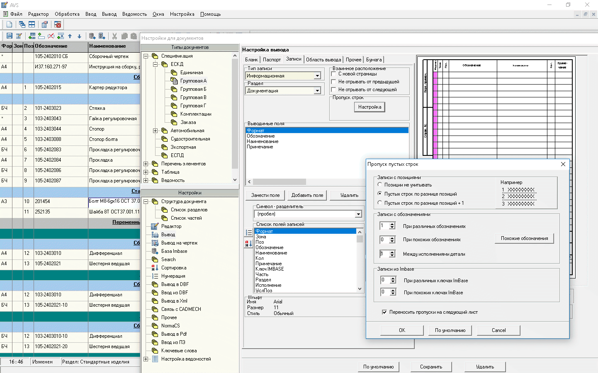The width and height of the screenshot is (598, 373).
Task: Select 'Позиции не учитывать' radio button
Action: coord(380,184)
